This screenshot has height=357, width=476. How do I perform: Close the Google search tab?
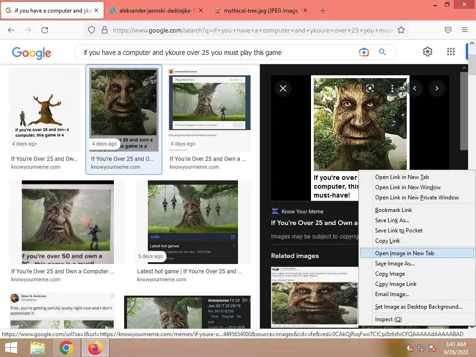tap(96, 10)
